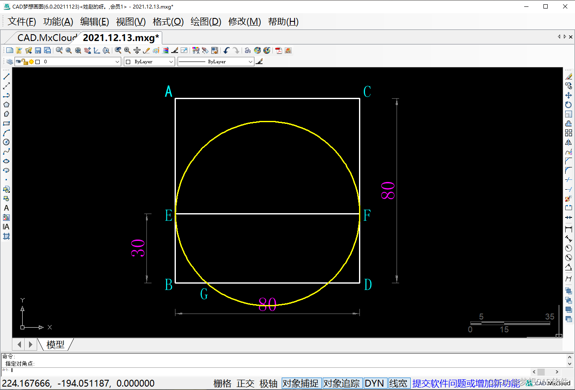
Task: Select the single-line Text tool (A)
Action: point(6,208)
